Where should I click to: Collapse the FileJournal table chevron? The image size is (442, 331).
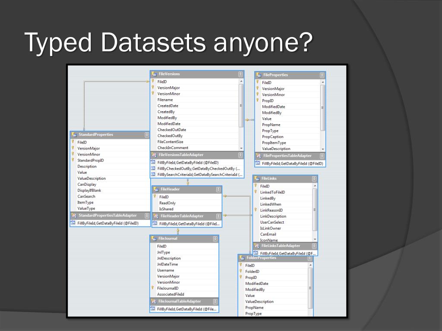coord(215,239)
